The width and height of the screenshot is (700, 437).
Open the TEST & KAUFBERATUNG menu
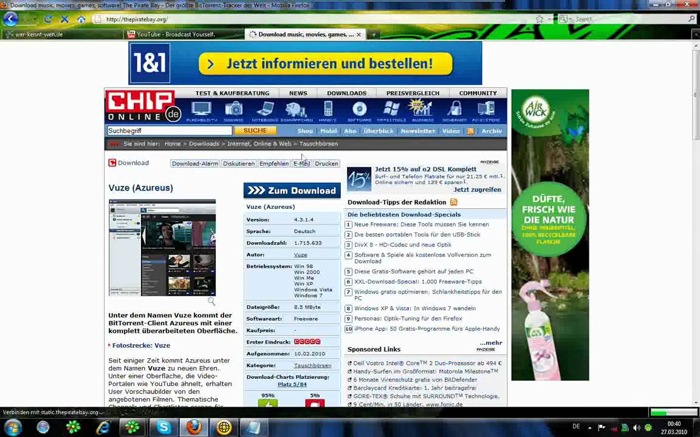[232, 93]
